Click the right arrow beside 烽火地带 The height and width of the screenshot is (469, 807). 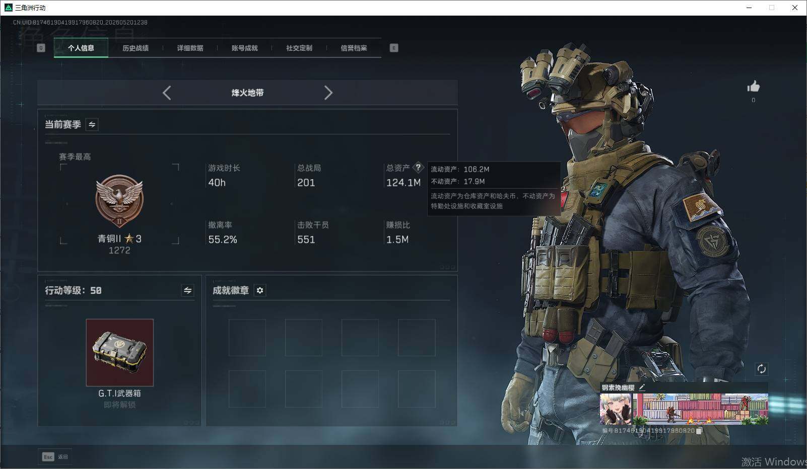pyautogui.click(x=328, y=93)
